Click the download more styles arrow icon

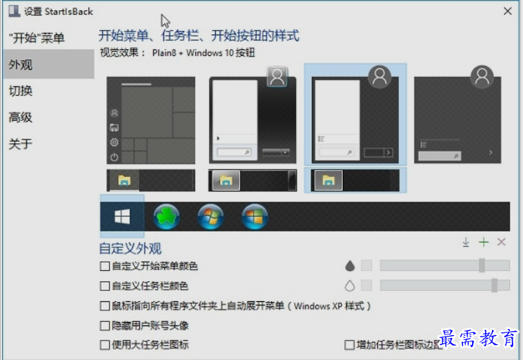[466, 242]
